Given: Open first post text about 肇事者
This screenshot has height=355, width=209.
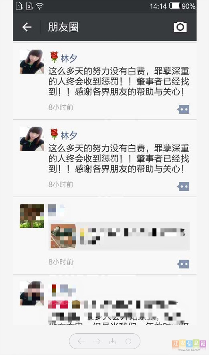Looking at the screenshot, I should [119, 81].
